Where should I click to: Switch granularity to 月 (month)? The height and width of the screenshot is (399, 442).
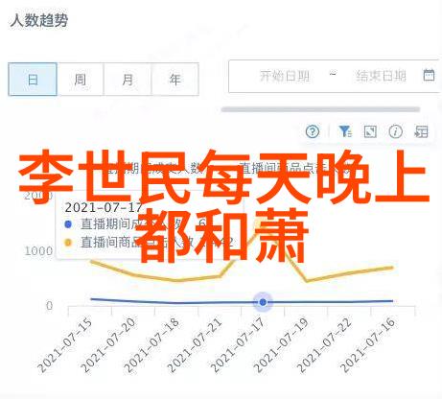[128, 80]
